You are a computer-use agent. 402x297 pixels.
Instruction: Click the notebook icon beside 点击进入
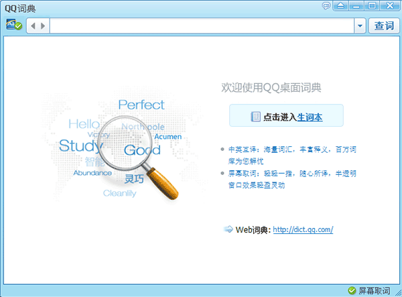click(x=255, y=117)
